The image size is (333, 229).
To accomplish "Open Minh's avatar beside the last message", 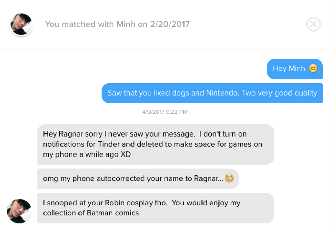I will click(x=19, y=211).
